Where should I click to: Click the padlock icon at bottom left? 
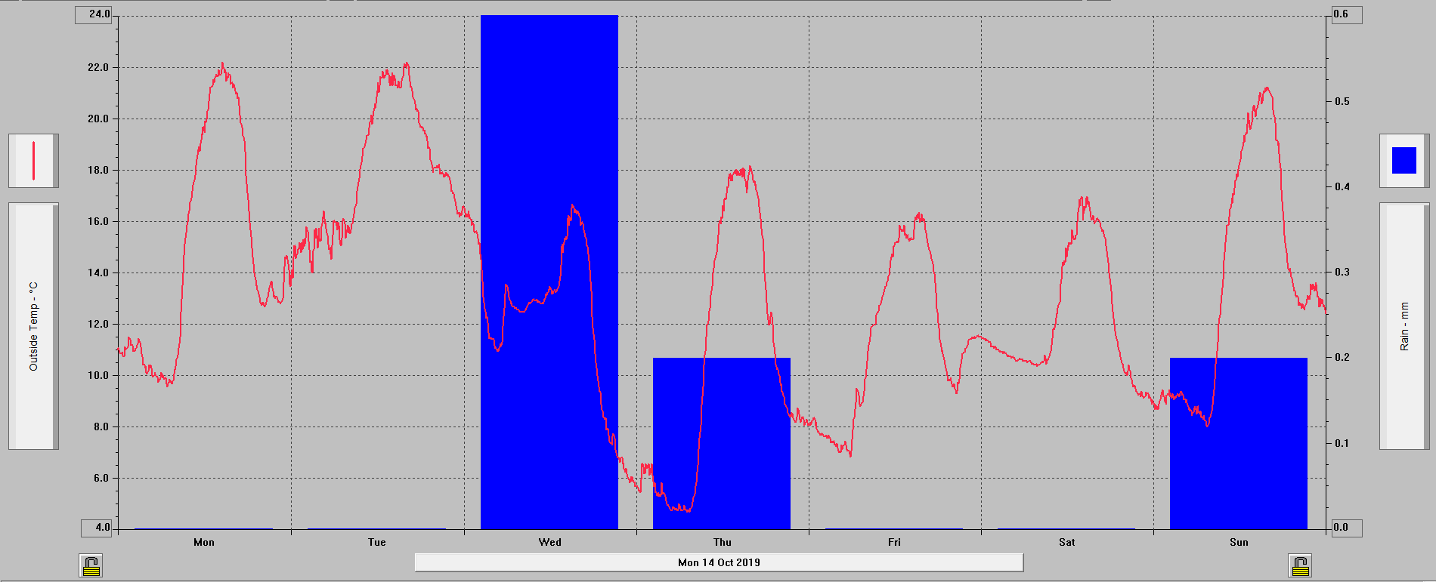(x=91, y=565)
